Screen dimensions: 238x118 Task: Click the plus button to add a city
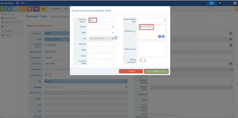pos(116,38)
